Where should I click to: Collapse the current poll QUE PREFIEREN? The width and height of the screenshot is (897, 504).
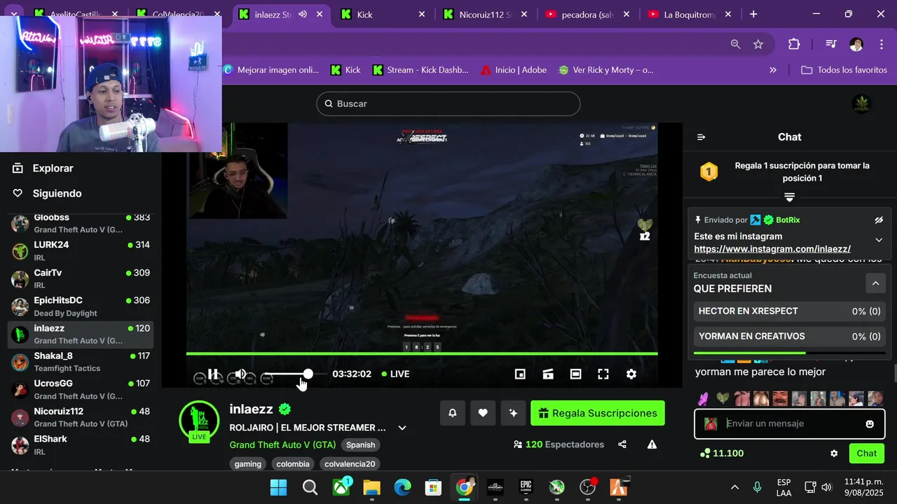[x=875, y=283]
